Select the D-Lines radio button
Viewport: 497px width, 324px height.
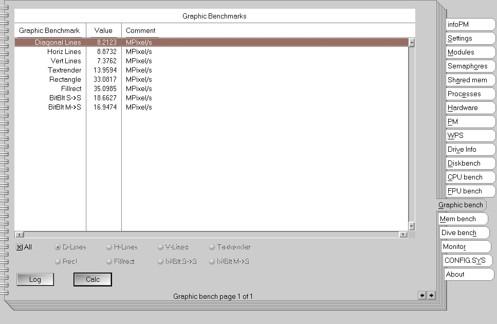[x=58, y=247]
